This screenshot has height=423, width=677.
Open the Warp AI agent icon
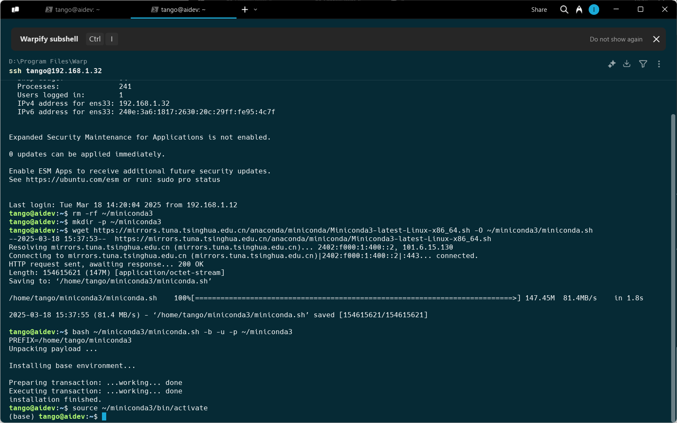[579, 9]
